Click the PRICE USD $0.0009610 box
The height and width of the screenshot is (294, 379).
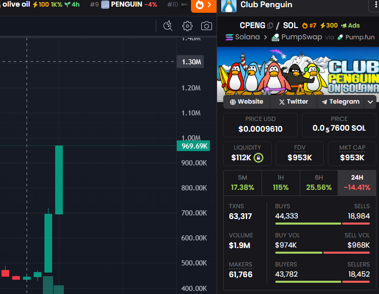click(260, 125)
